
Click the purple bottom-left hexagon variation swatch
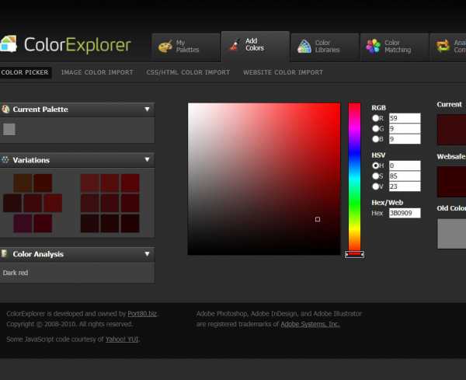click(x=23, y=223)
